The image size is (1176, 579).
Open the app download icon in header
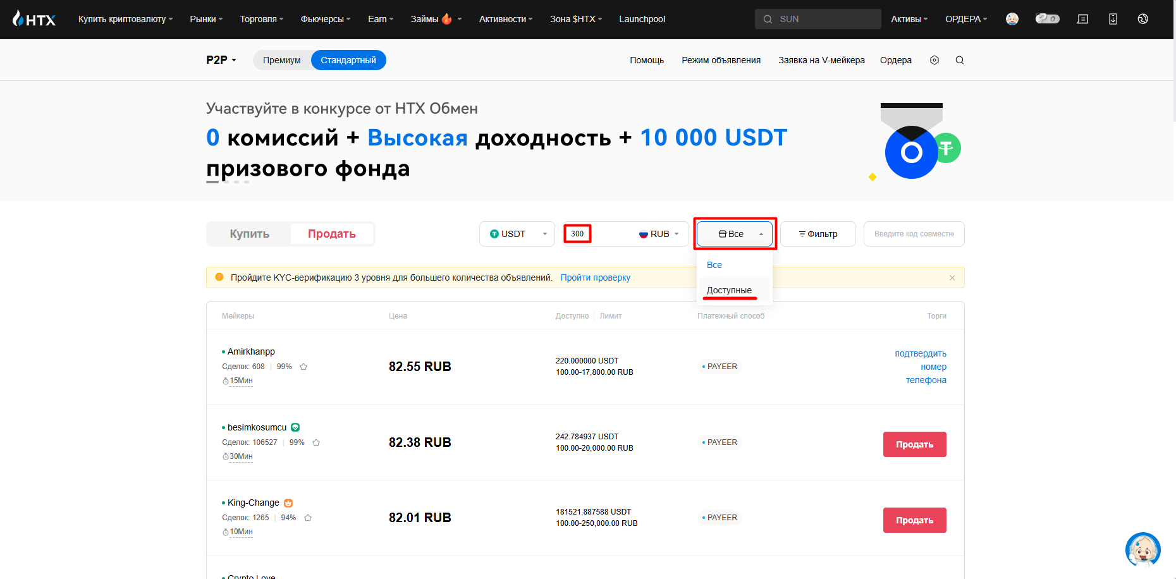point(1113,19)
